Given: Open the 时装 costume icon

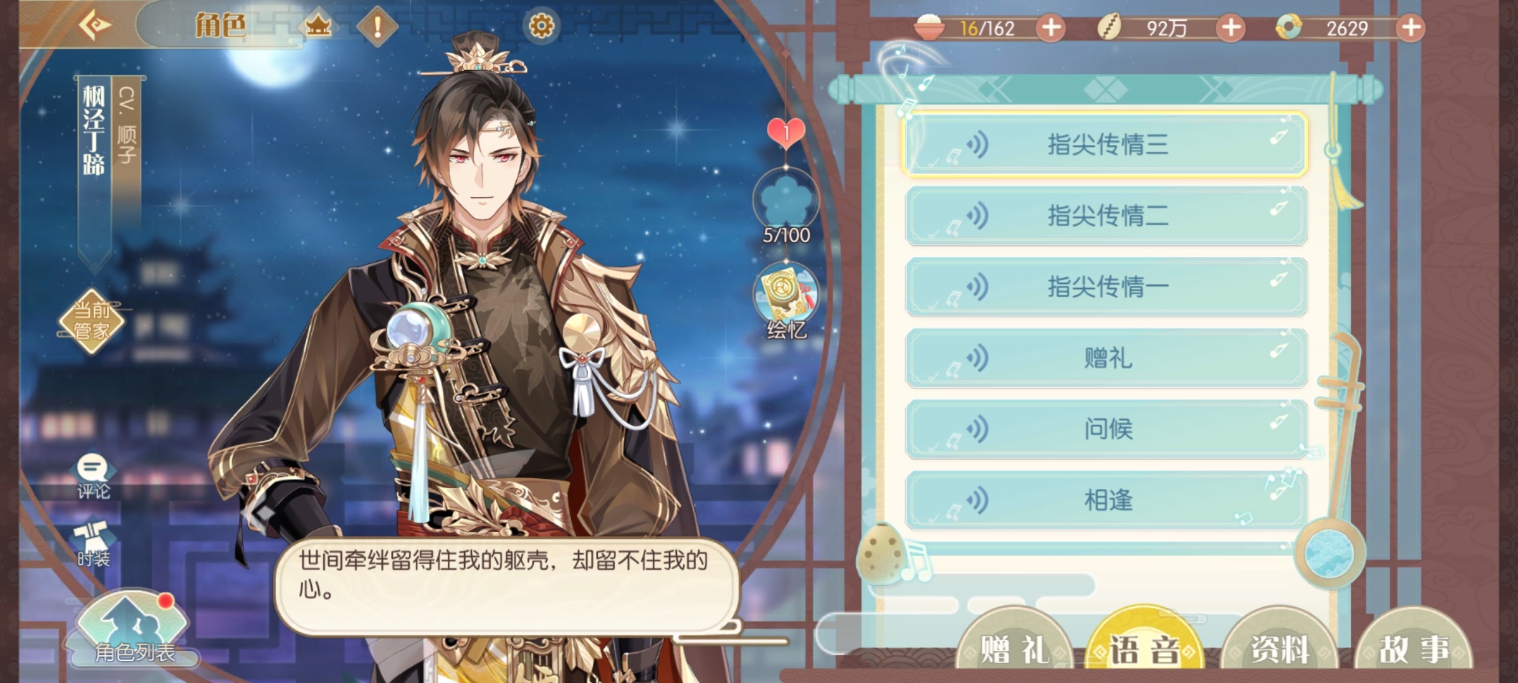Looking at the screenshot, I should [x=93, y=544].
